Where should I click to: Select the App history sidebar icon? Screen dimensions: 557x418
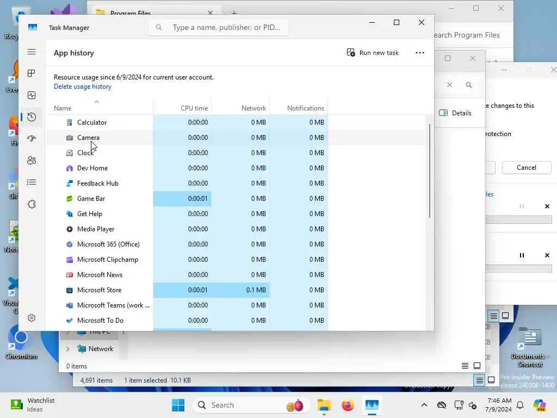(32, 117)
